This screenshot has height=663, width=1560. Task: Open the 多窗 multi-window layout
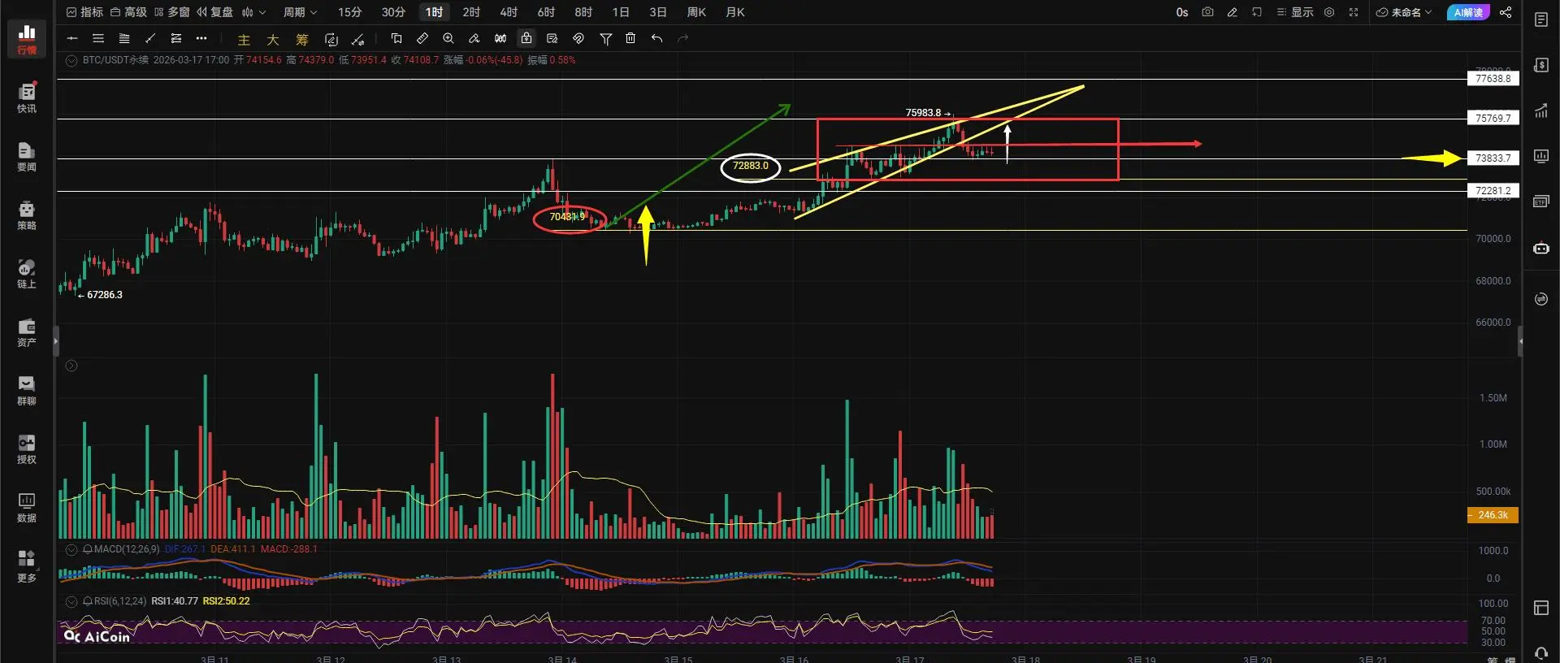[171, 12]
